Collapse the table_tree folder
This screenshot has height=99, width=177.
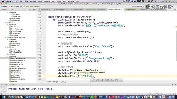click(5, 54)
